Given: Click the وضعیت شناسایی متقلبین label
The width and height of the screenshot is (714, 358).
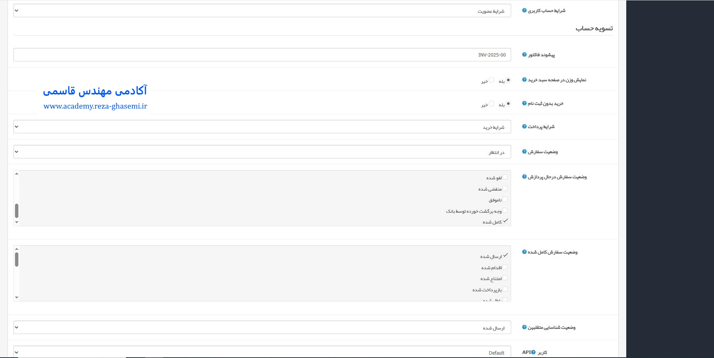Looking at the screenshot, I should 552,327.
